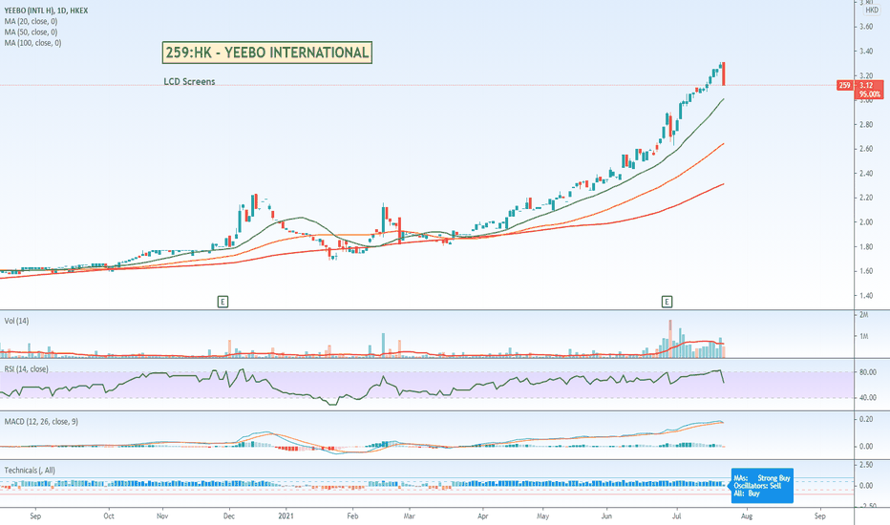Screen dimensions: 890x525
Task: Click the Jul label on time axis
Action: pyautogui.click(x=677, y=515)
